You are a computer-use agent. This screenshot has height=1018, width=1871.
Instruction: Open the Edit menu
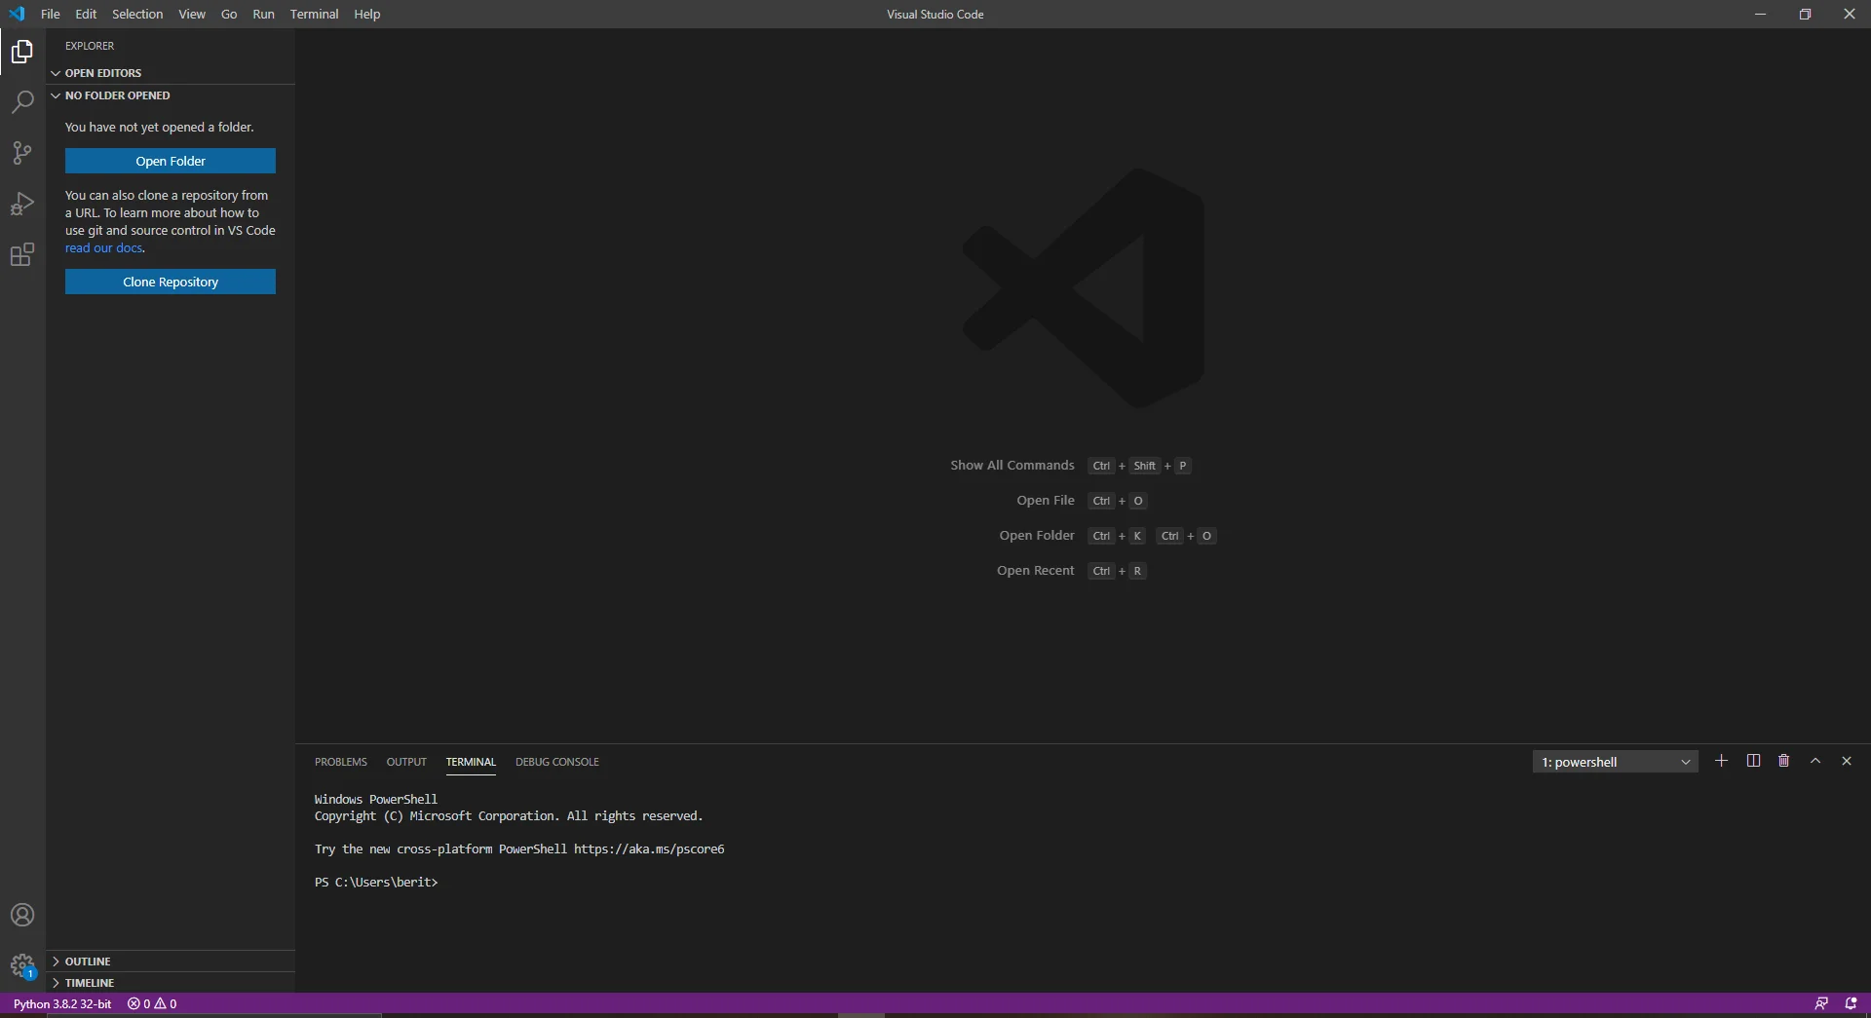pos(86,14)
